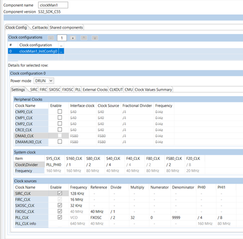Uncheck the PLL_CLK enable checkbox

click(x=60, y=217)
